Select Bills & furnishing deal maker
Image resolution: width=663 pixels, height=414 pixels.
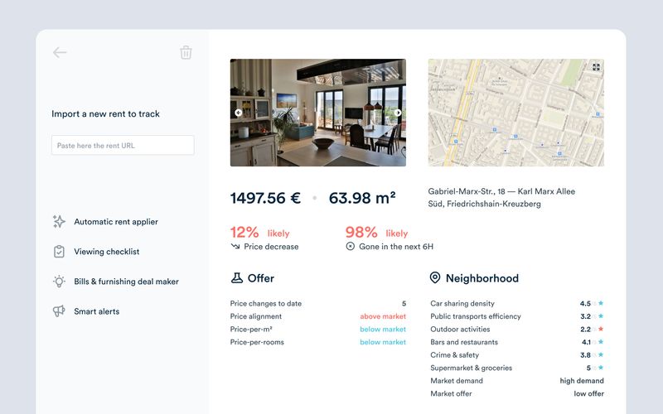coord(127,282)
